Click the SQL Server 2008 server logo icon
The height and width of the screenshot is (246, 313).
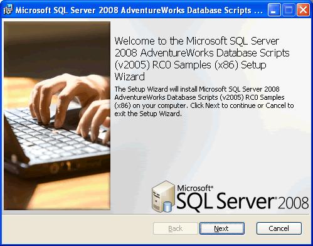[163, 196]
